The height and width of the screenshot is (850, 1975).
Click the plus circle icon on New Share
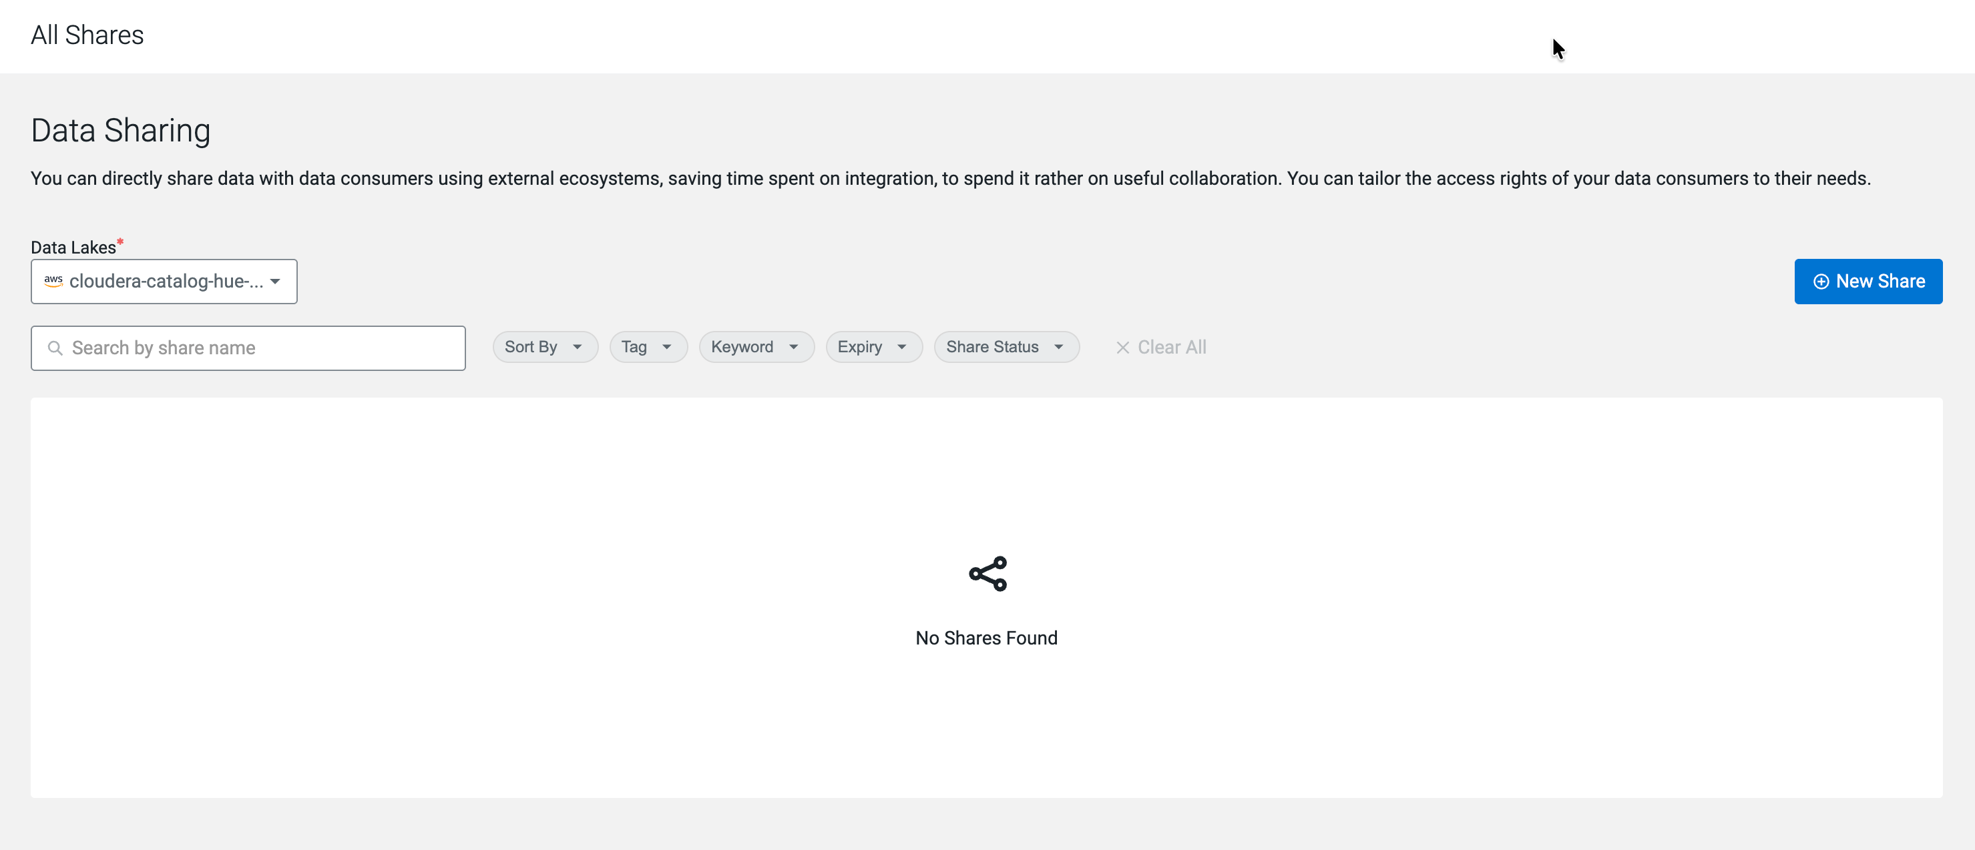click(x=1820, y=282)
